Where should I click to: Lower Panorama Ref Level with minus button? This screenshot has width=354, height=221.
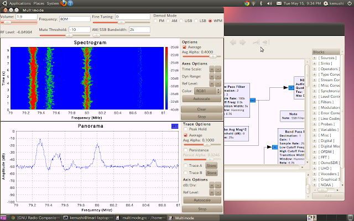click(218, 193)
